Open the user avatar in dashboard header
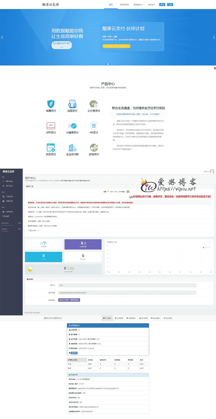The width and height of the screenshot is (216, 419). coord(212,171)
